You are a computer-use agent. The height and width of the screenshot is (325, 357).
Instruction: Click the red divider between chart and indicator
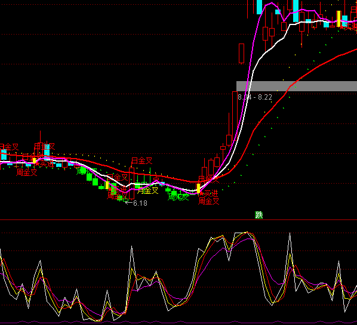click(178, 220)
